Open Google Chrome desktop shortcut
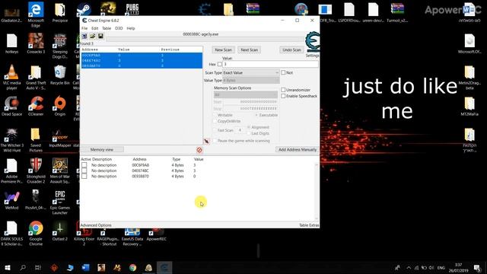The height and width of the screenshot is (274, 487). point(36,233)
